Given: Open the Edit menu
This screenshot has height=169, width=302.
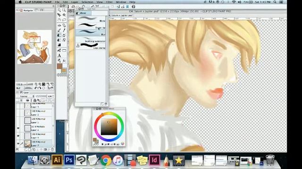Looking at the screenshot, I should click(65, 2).
